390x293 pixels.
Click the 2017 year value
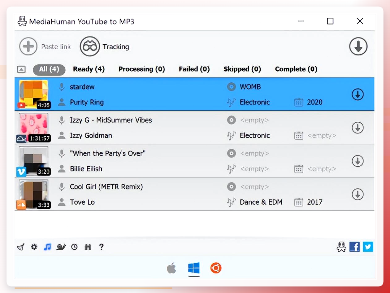(315, 202)
